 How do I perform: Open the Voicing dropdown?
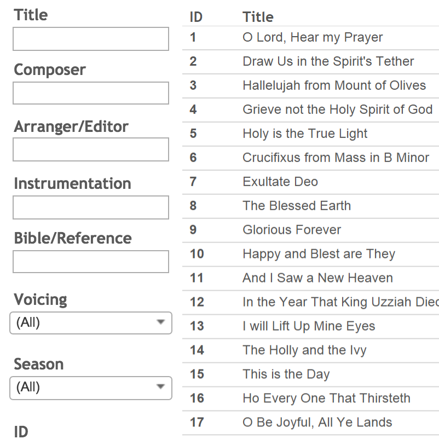(x=91, y=323)
